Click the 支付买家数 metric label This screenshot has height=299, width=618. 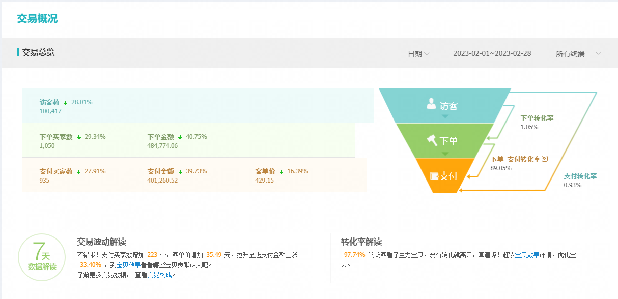click(x=56, y=171)
